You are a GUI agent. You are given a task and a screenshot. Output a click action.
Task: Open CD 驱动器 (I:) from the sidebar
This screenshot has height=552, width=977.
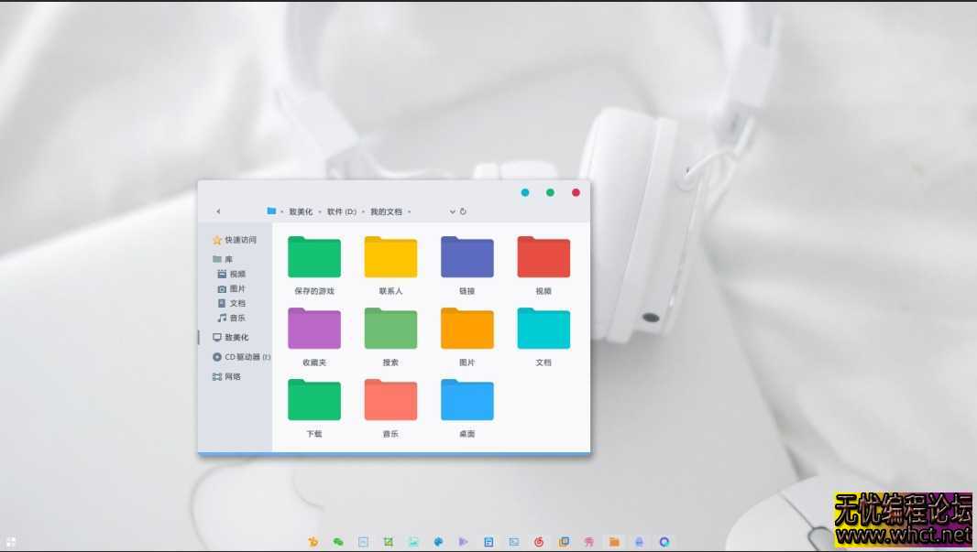tap(240, 357)
